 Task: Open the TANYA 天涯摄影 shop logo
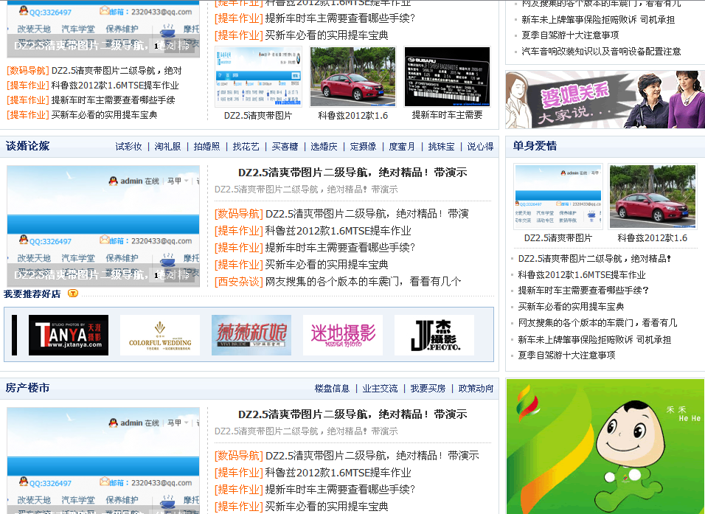coord(69,335)
